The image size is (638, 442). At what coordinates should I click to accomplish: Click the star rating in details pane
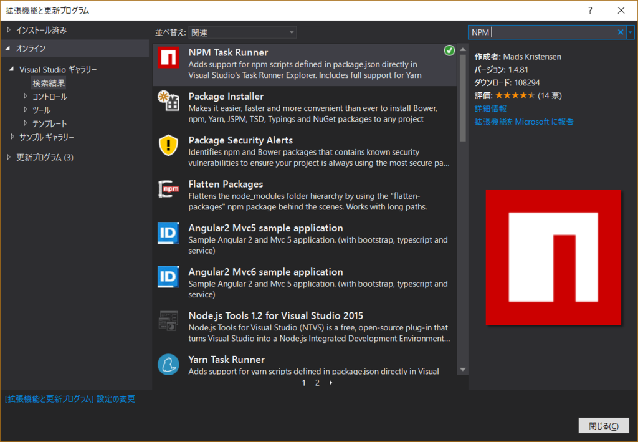[x=515, y=95]
